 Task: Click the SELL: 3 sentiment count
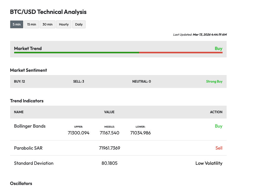(x=78, y=81)
